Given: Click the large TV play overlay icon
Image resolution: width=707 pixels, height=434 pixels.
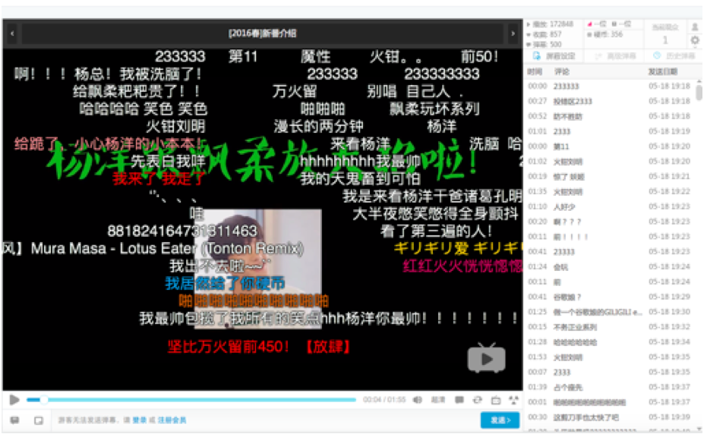Looking at the screenshot, I should pos(487,358).
